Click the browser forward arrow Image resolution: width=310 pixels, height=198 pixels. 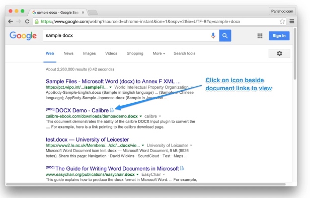click(x=19, y=21)
